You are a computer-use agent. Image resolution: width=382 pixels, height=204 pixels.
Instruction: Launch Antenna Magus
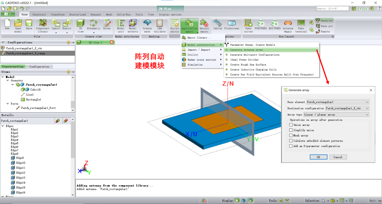pyautogui.click(x=288, y=26)
